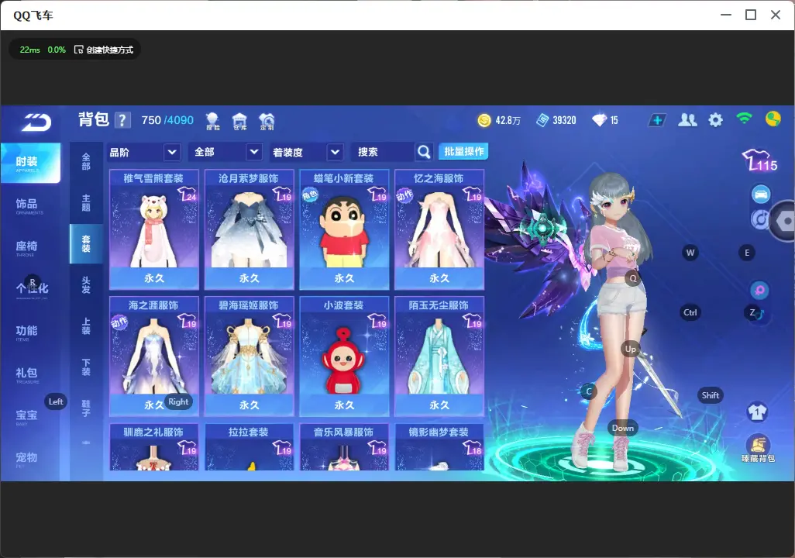This screenshot has width=795, height=558.
Task: Click the 批量操作 batch operation button
Action: coord(463,151)
